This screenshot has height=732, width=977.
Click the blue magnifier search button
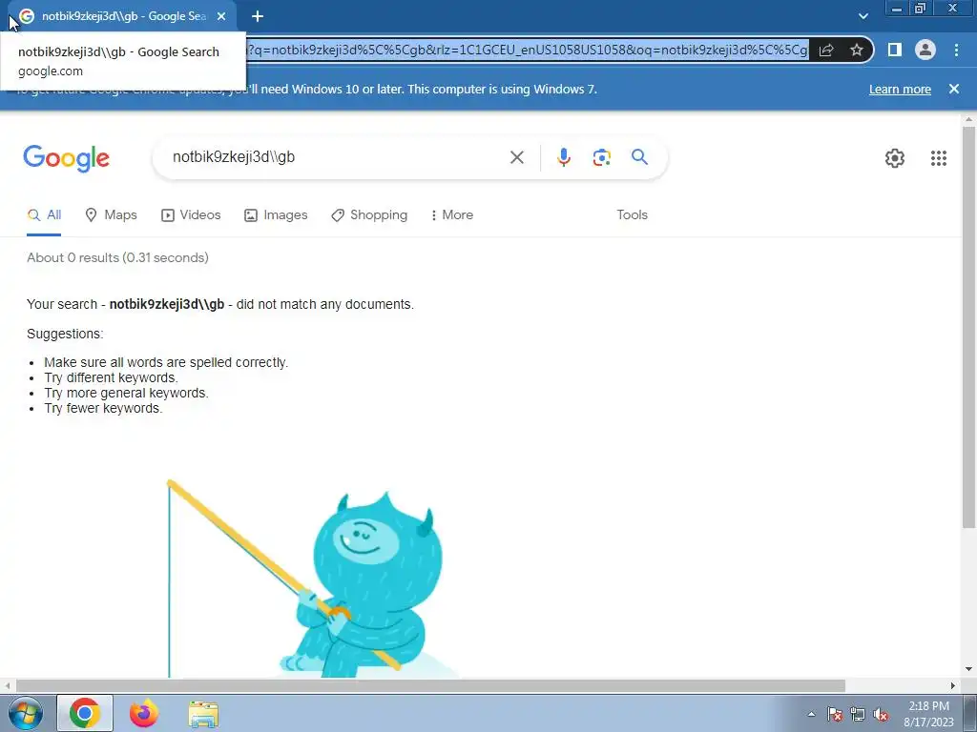coord(639,157)
